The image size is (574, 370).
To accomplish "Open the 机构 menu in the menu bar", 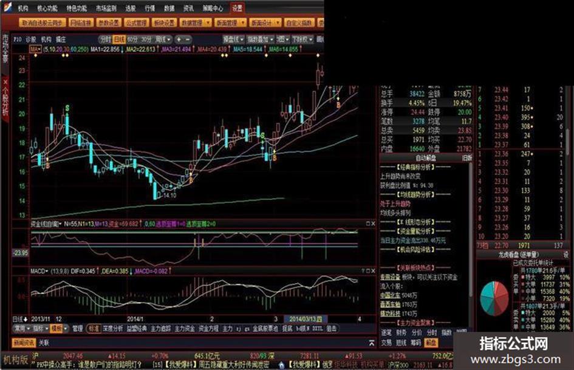I will point(22,8).
